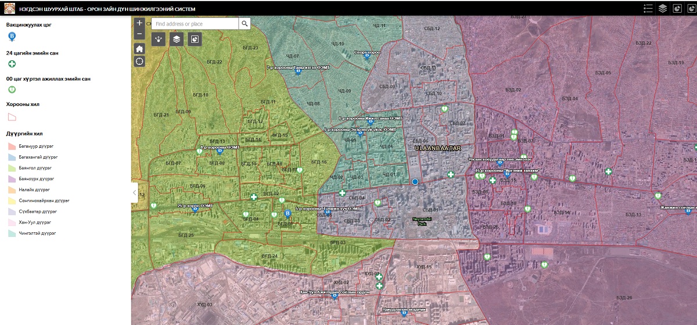The image size is (697, 325).
Task: Collapse the left legend panel
Action: coord(134,192)
